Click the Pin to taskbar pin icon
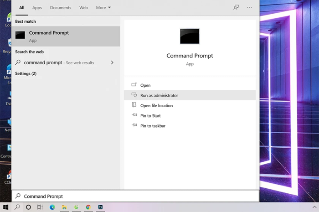This screenshot has height=212, width=319. (x=134, y=125)
